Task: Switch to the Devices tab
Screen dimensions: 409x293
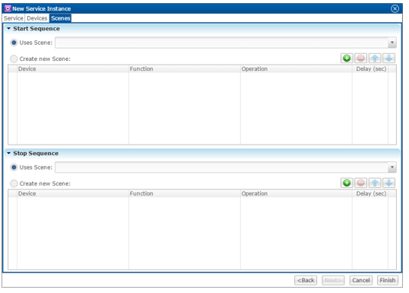Action: [x=37, y=18]
